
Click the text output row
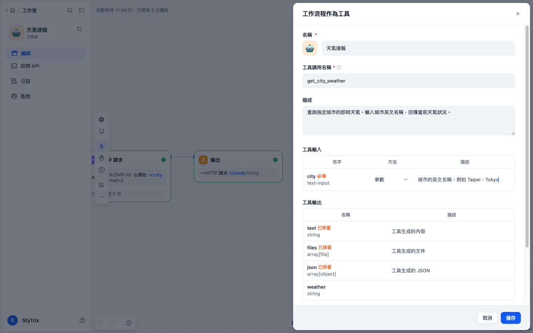[409, 231]
